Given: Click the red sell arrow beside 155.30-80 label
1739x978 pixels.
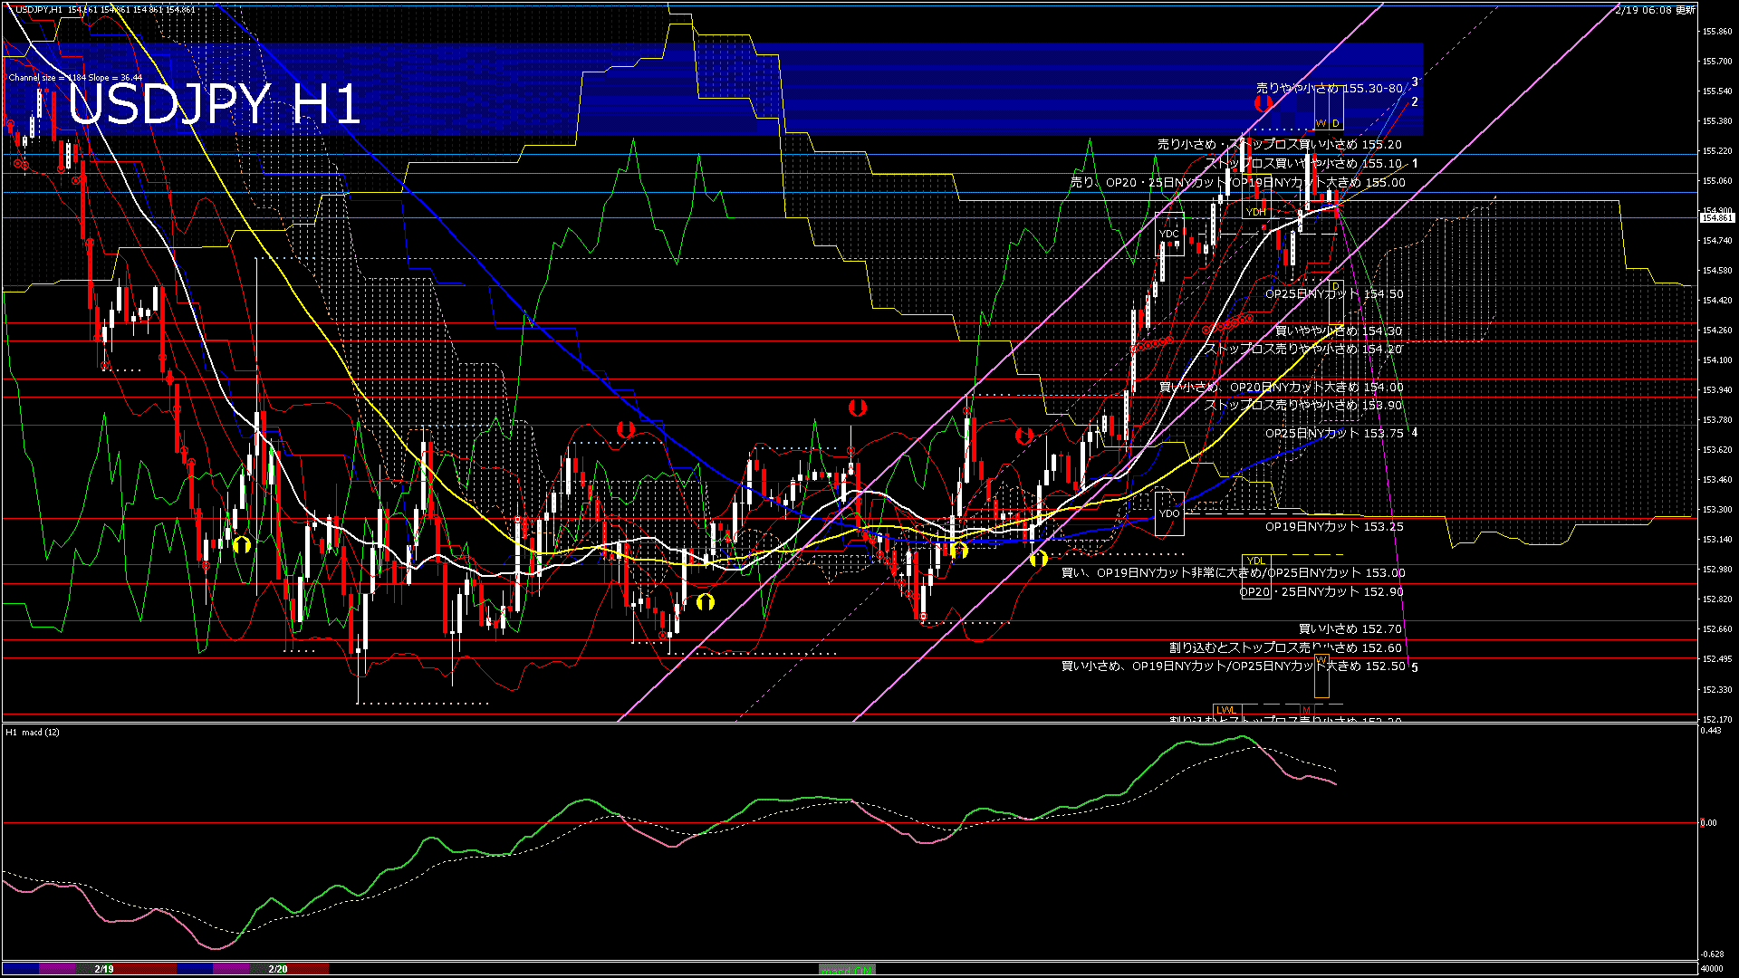Looking at the screenshot, I should [1263, 103].
